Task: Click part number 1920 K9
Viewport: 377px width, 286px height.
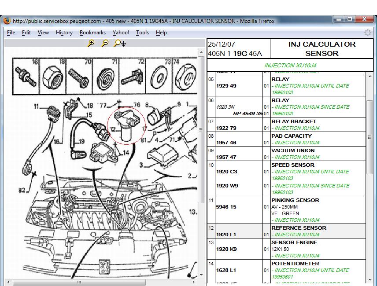Action: tap(226, 249)
